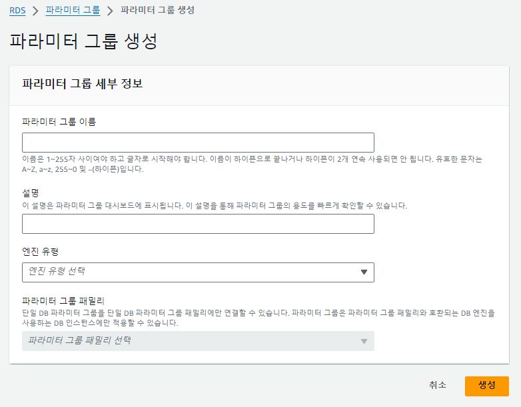
Task: Focus the 파라미터 그룹 이름 input field
Action: pos(198,143)
